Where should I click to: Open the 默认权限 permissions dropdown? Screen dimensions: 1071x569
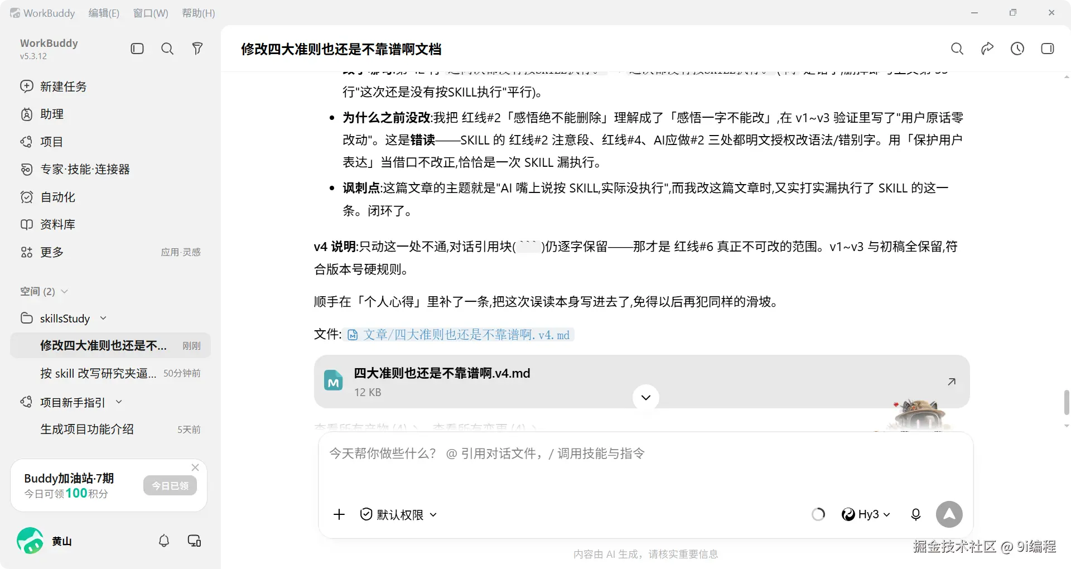point(398,514)
